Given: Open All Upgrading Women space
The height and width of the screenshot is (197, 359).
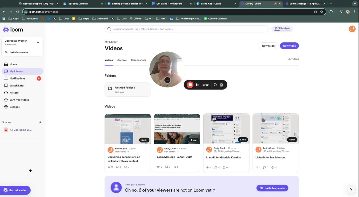Looking at the screenshot, I should click(21, 130).
